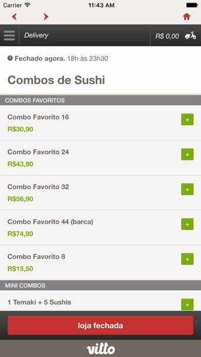Tap the vitto logo in the footer
Image resolution: width=201 pixels, height=357 pixels.
point(100,349)
